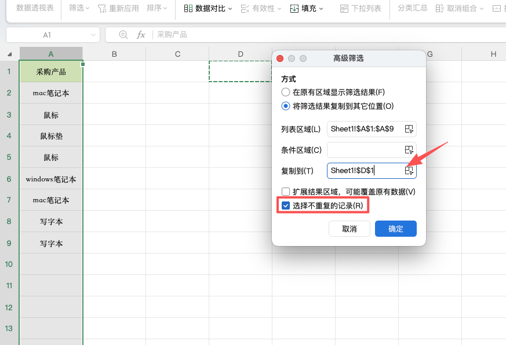Open the 取消组合 dropdown arrow
The width and height of the screenshot is (506, 345).
482,9
